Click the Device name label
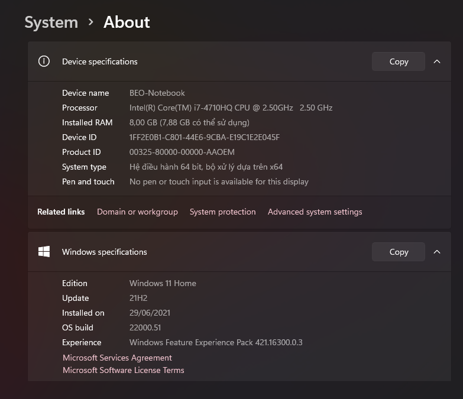The image size is (463, 399). click(86, 93)
